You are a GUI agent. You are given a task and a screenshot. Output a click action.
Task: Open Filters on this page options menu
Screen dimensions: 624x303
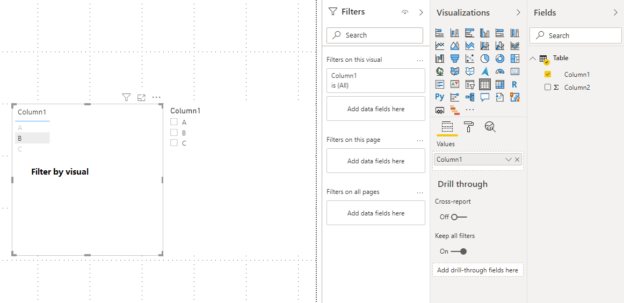click(x=420, y=140)
